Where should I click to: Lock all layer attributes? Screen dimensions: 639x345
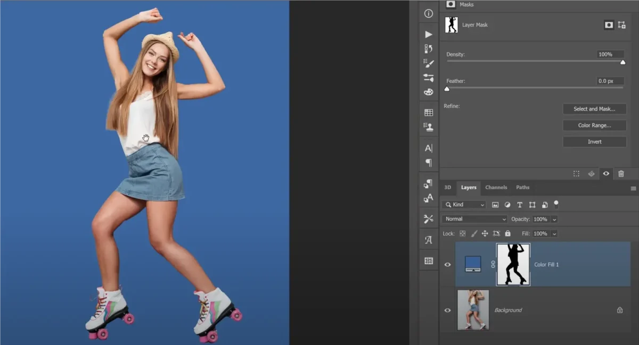click(507, 233)
